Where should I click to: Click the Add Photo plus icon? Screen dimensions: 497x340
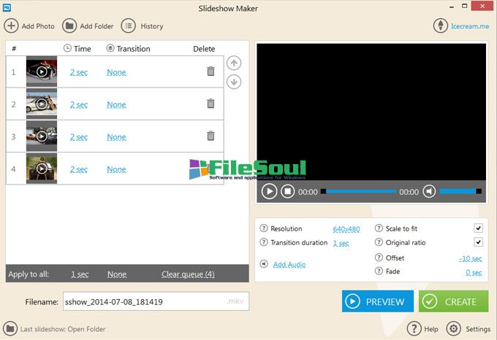click(12, 26)
